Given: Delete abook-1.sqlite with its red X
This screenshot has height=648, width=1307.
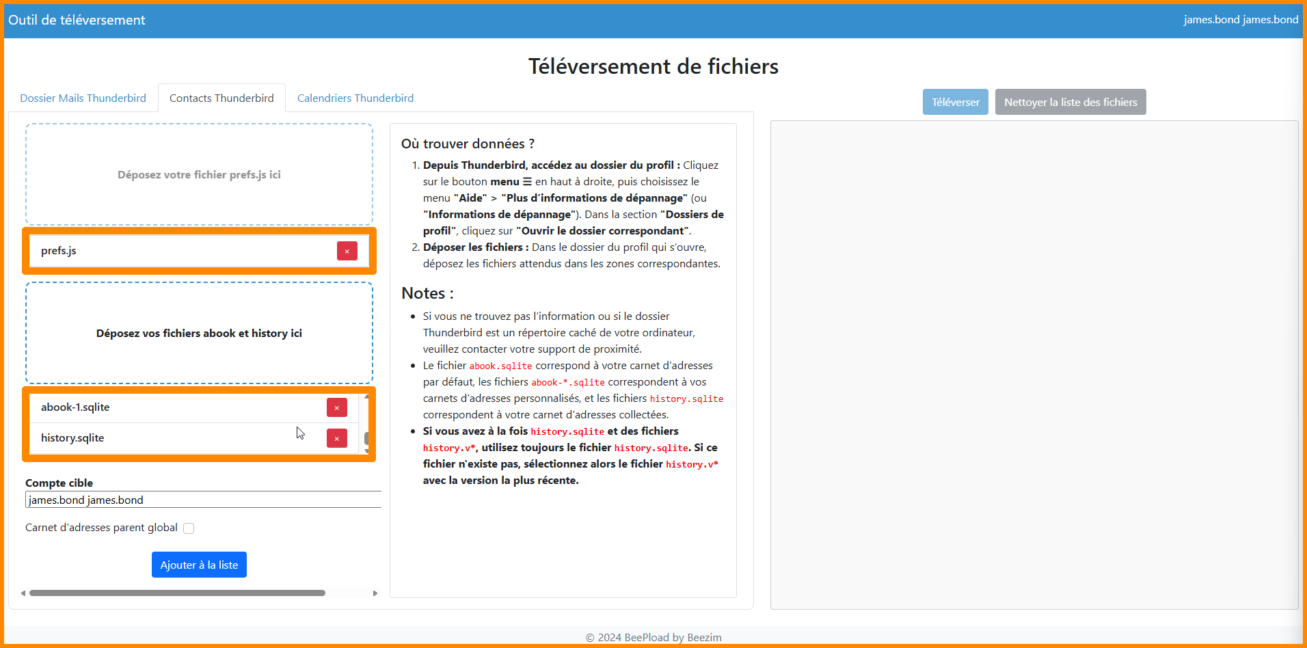Looking at the screenshot, I should tap(336, 407).
